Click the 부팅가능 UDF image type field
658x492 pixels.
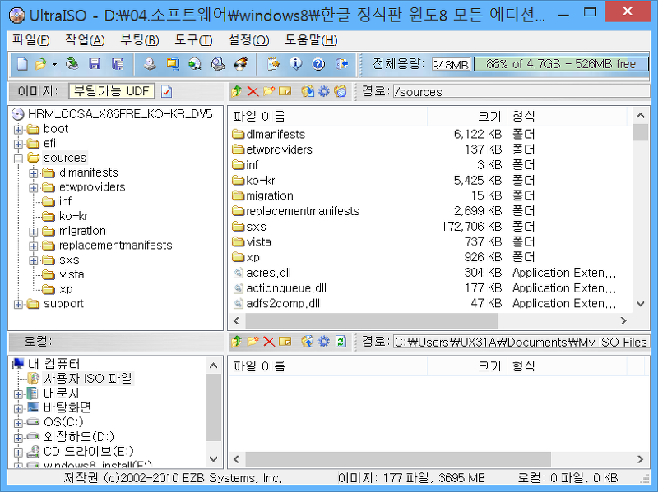click(111, 91)
